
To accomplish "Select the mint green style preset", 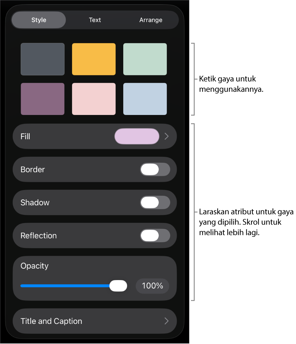I will tap(145, 59).
